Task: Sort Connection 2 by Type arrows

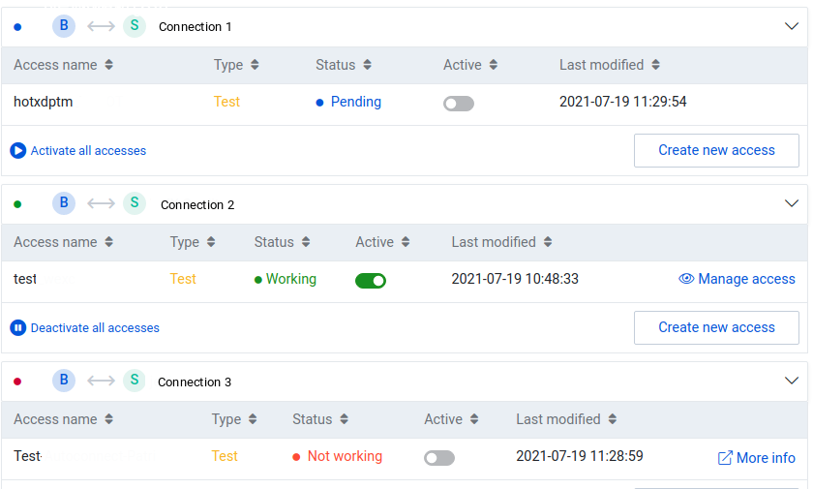Action: 211,242
